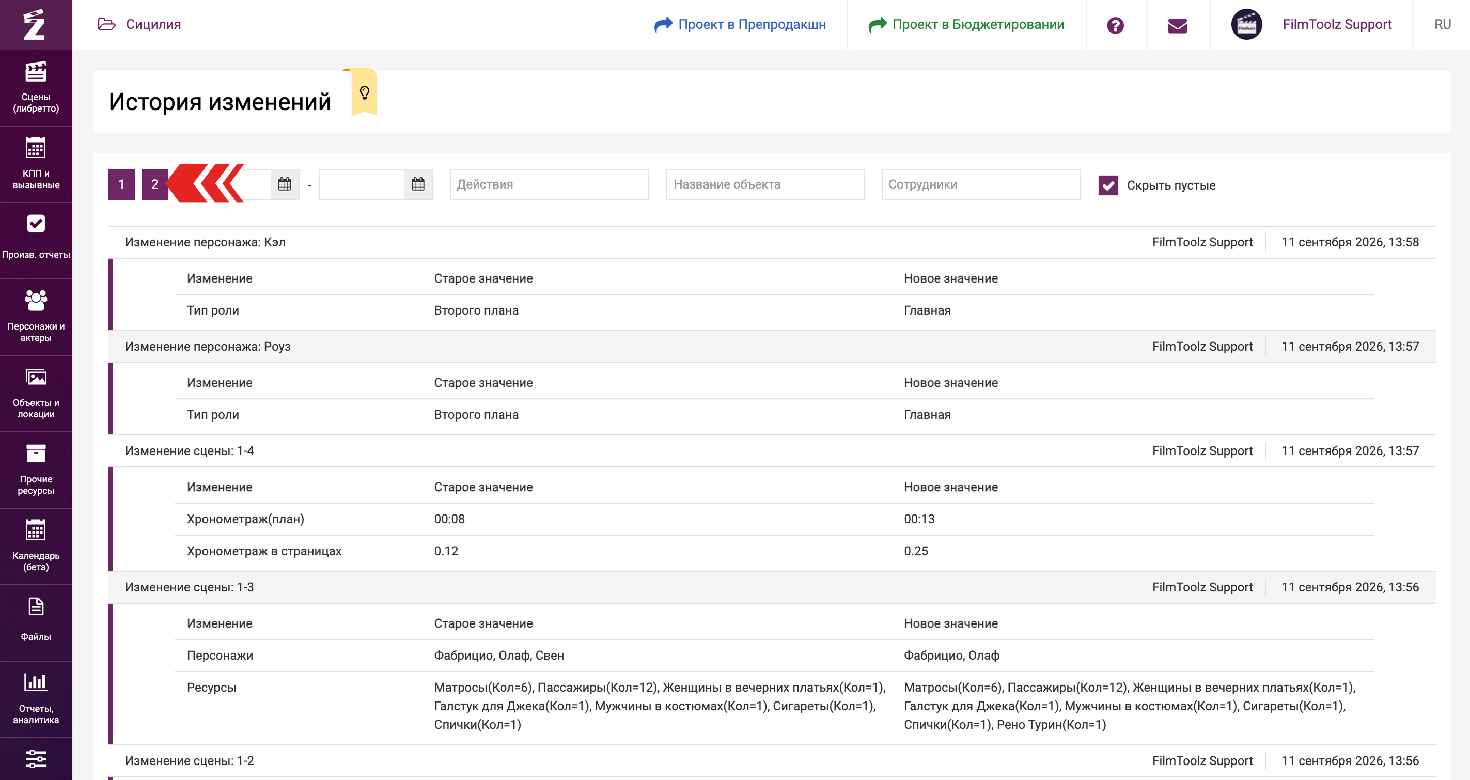The width and height of the screenshot is (1470, 780).
Task: Uncheck the Скрыть пустые checkbox
Action: coord(1108,185)
